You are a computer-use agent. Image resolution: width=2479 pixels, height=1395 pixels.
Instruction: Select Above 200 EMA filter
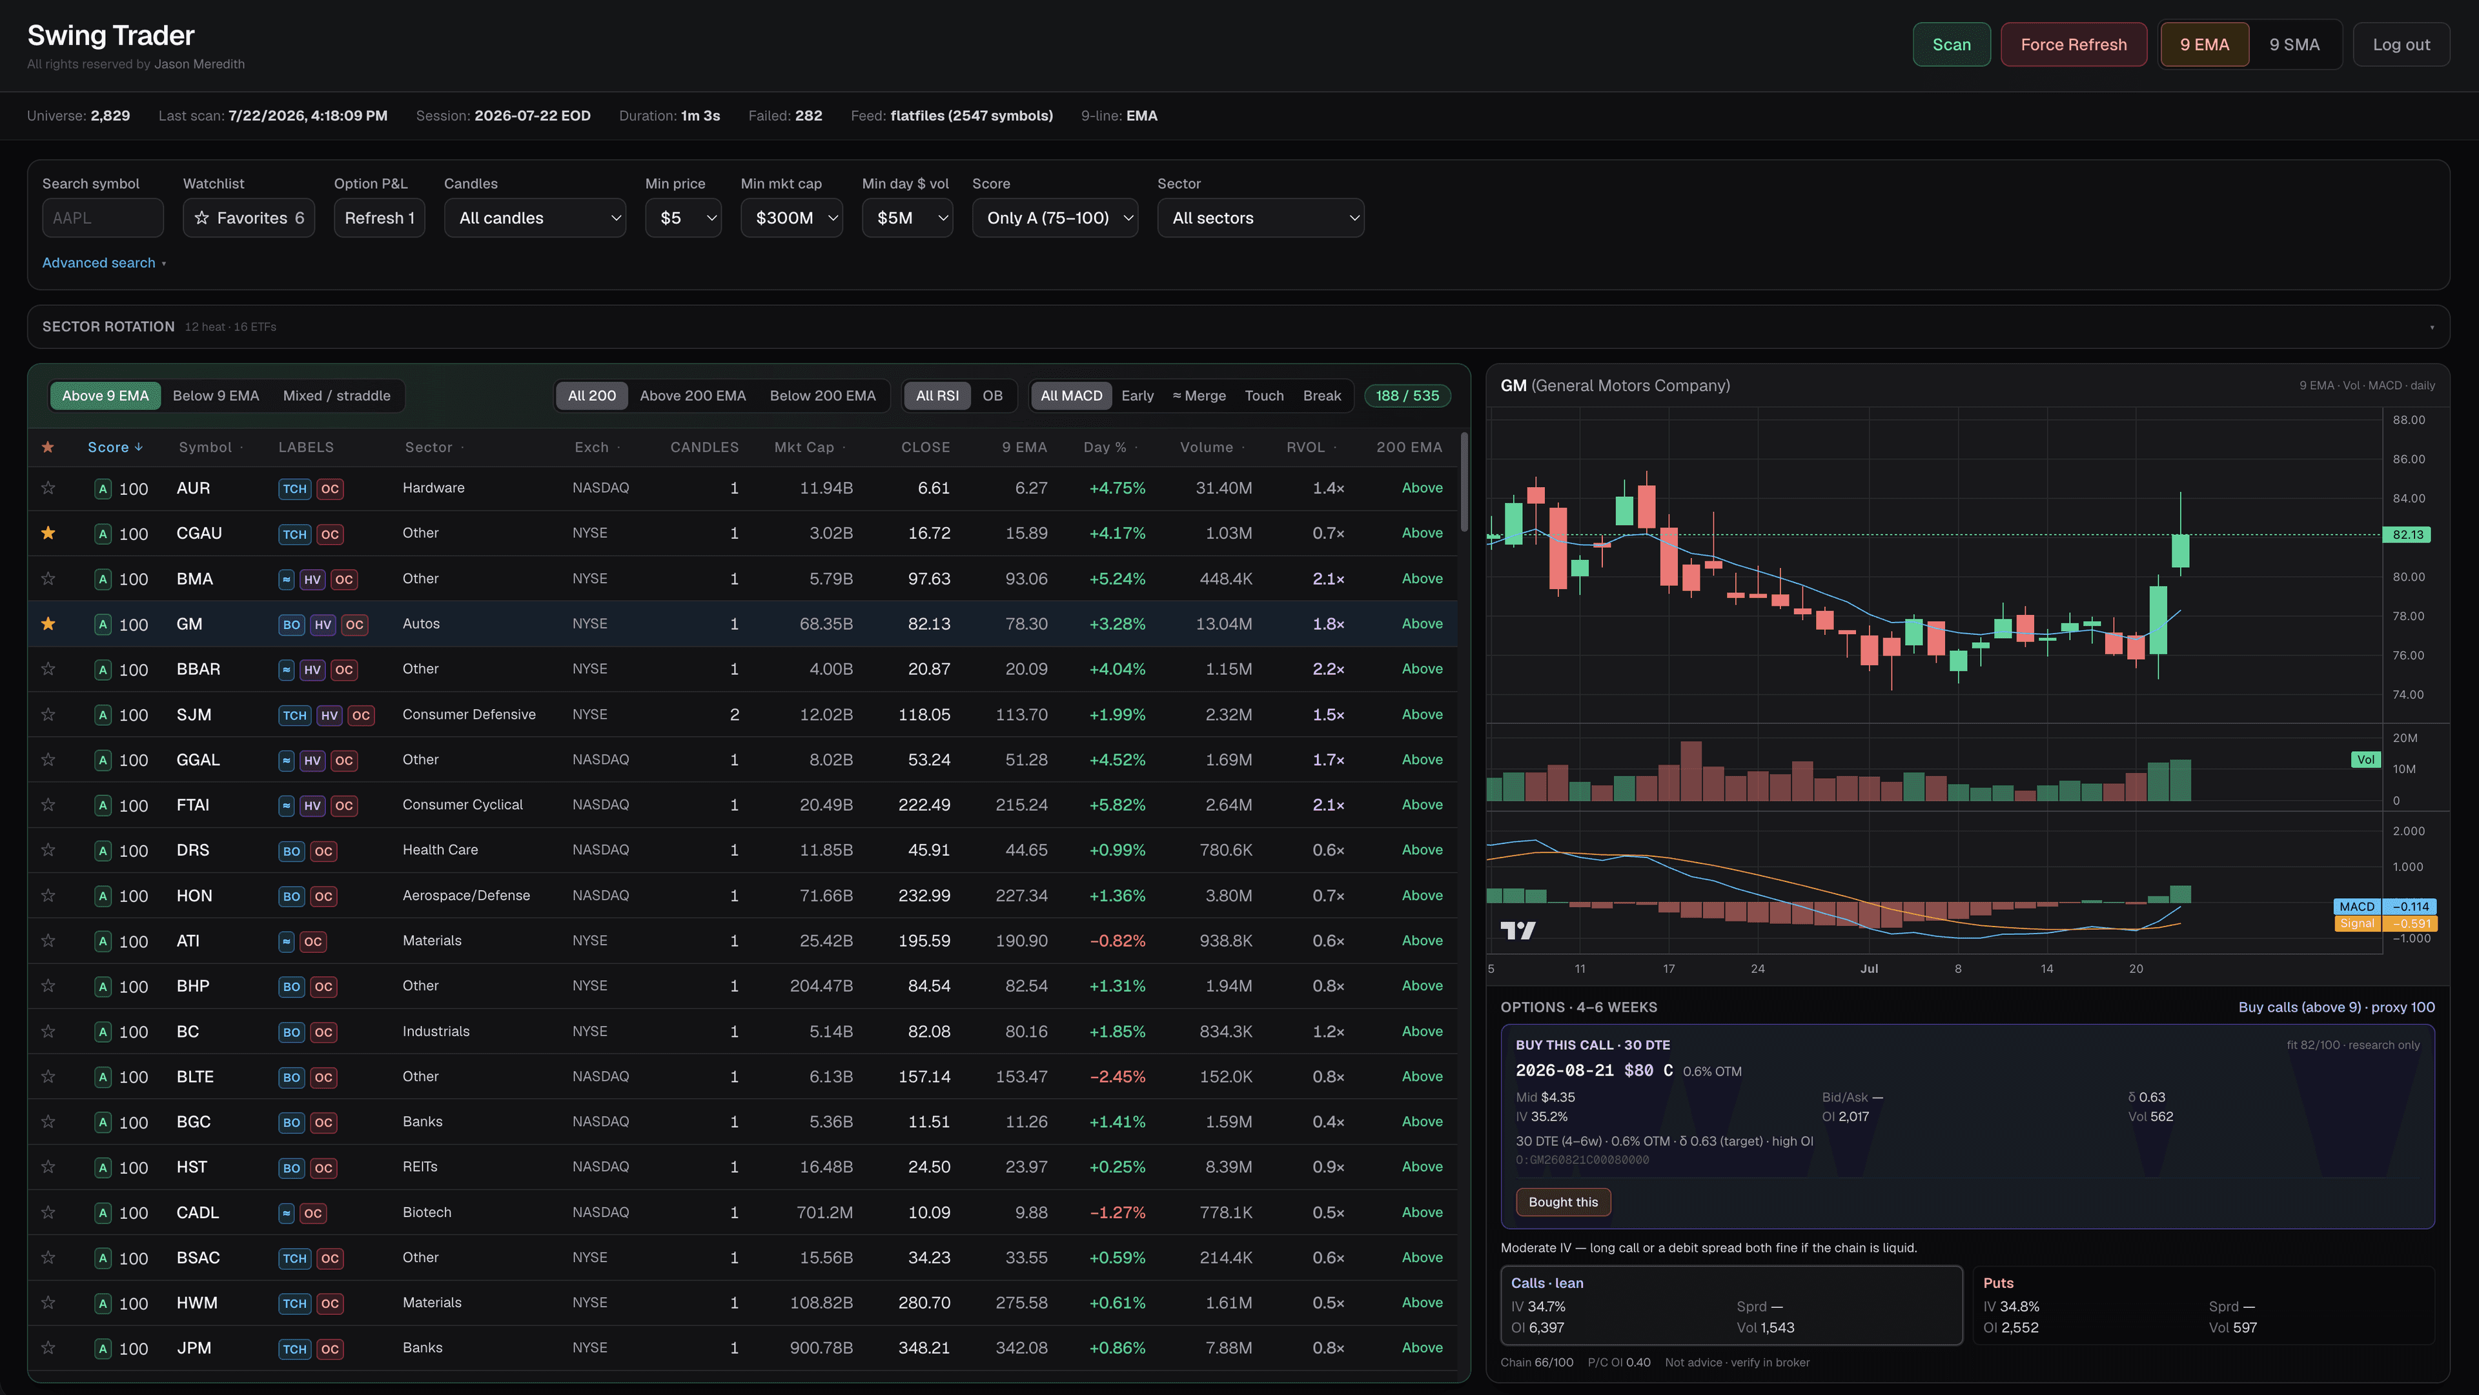click(693, 396)
